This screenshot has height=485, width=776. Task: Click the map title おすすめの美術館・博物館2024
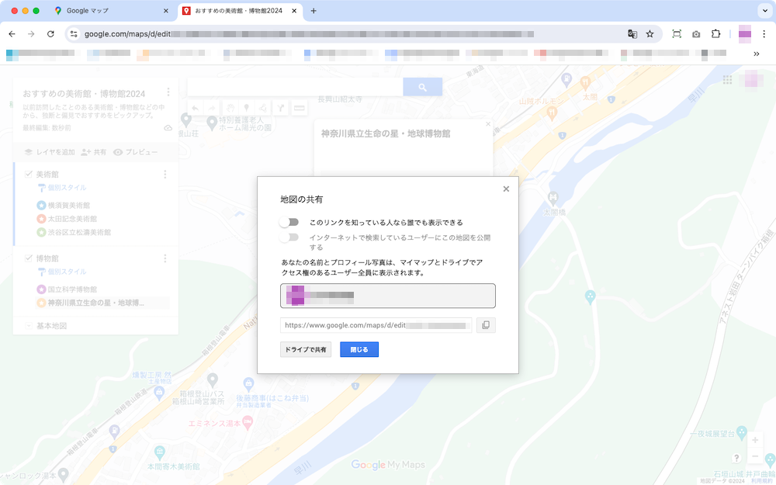[x=84, y=94]
